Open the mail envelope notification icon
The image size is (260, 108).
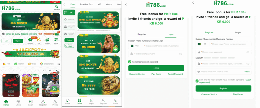click(x=57, y=34)
